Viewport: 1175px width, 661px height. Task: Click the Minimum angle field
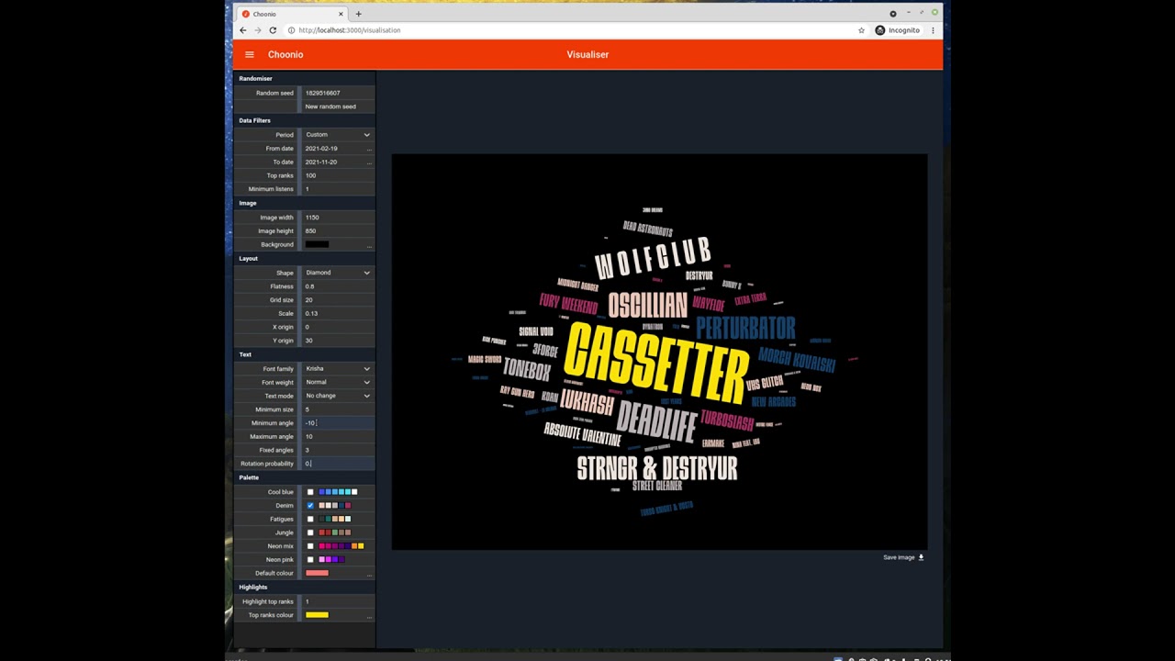(x=338, y=423)
